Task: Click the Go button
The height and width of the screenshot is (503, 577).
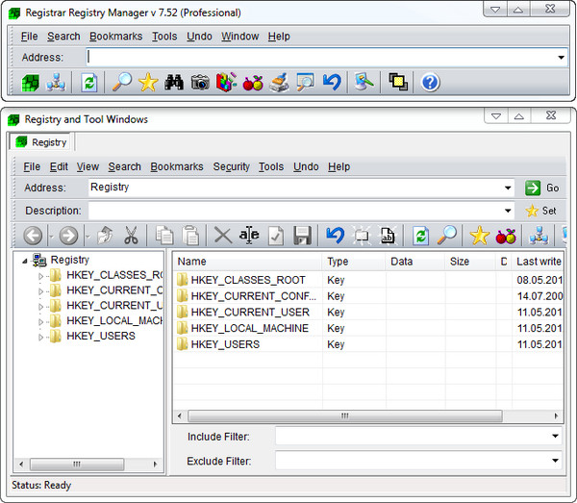Action: 542,188
